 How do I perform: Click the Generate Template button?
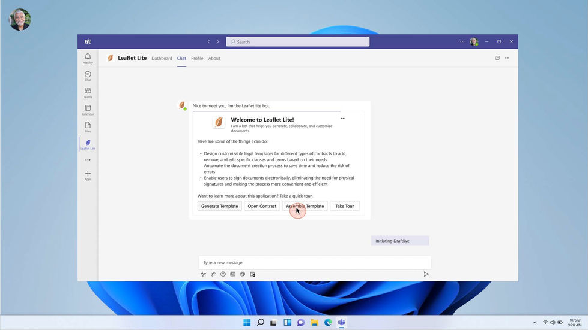click(219, 206)
